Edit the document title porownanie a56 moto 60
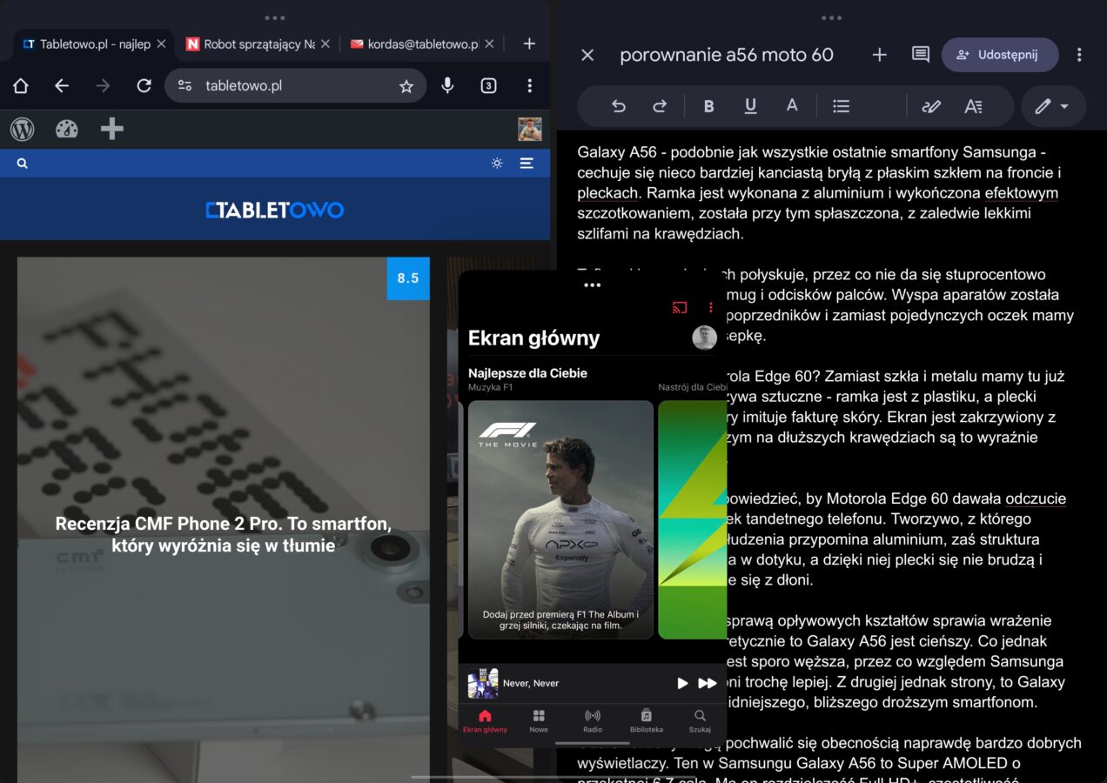The height and width of the screenshot is (783, 1107). [727, 55]
